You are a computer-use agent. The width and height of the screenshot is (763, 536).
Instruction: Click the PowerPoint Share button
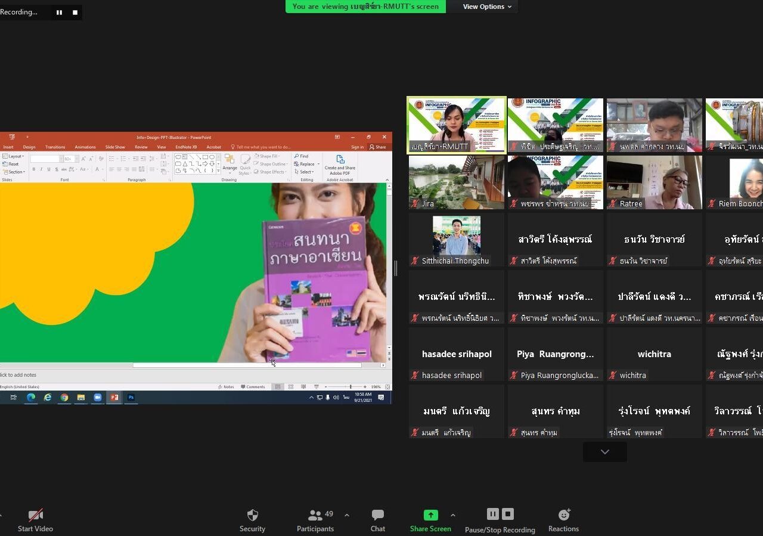pyautogui.click(x=378, y=147)
